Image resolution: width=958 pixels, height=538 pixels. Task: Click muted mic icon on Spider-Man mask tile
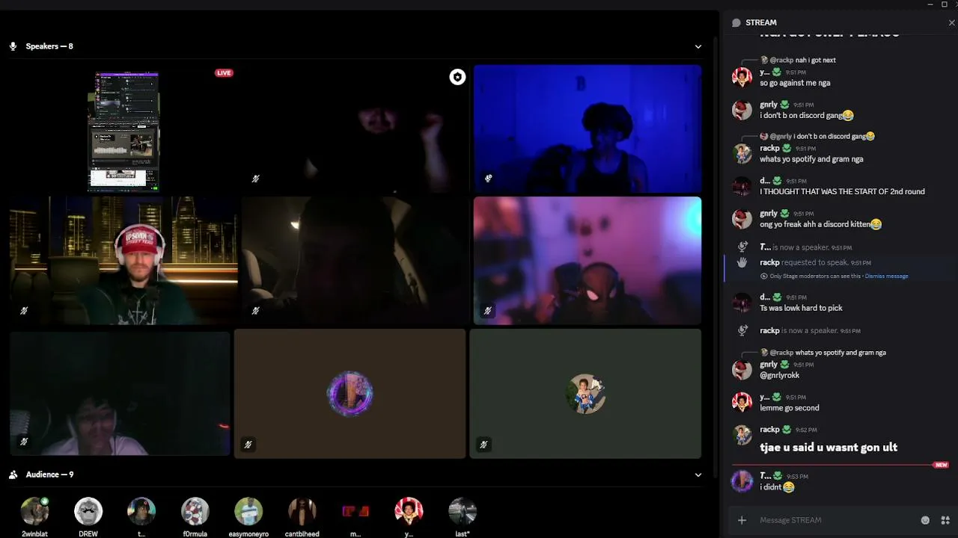point(488,311)
